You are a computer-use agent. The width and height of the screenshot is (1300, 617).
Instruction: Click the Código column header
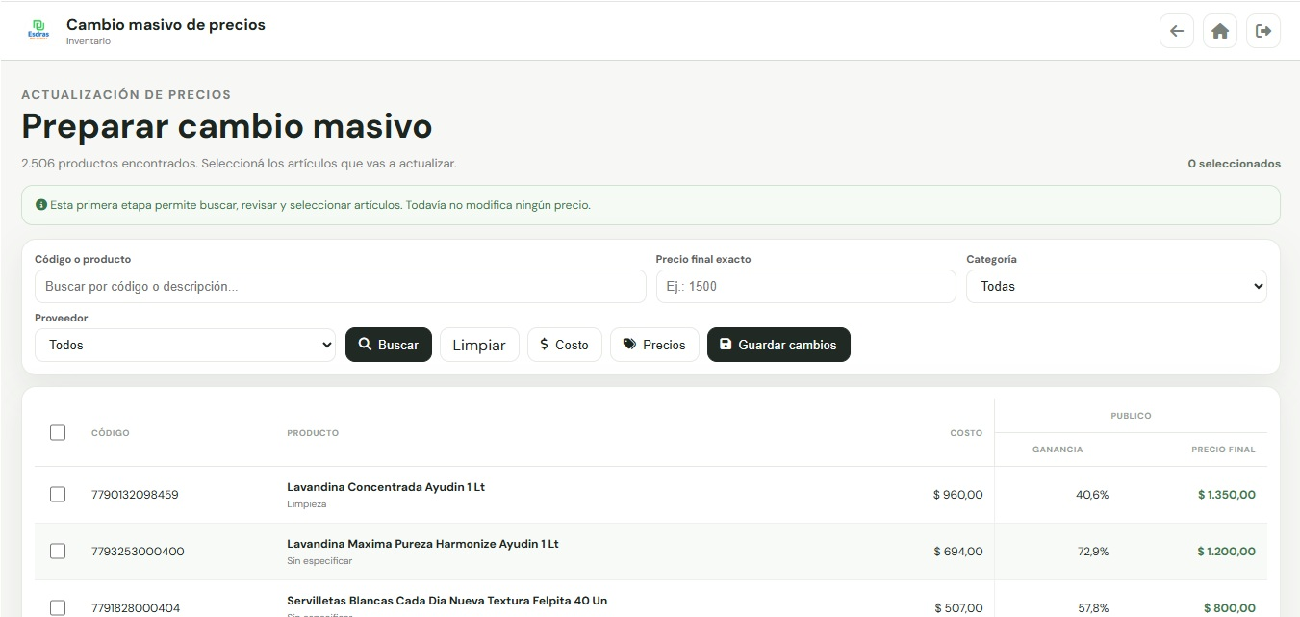(111, 433)
